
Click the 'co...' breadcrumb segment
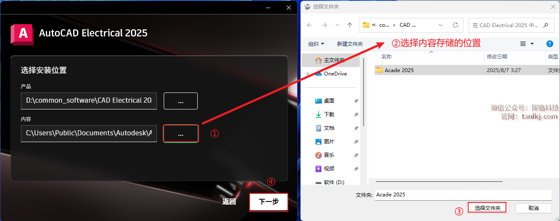tap(384, 25)
